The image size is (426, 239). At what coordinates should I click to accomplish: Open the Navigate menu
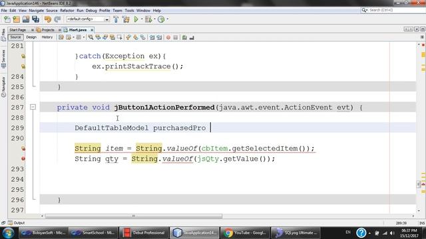[x=36, y=11]
